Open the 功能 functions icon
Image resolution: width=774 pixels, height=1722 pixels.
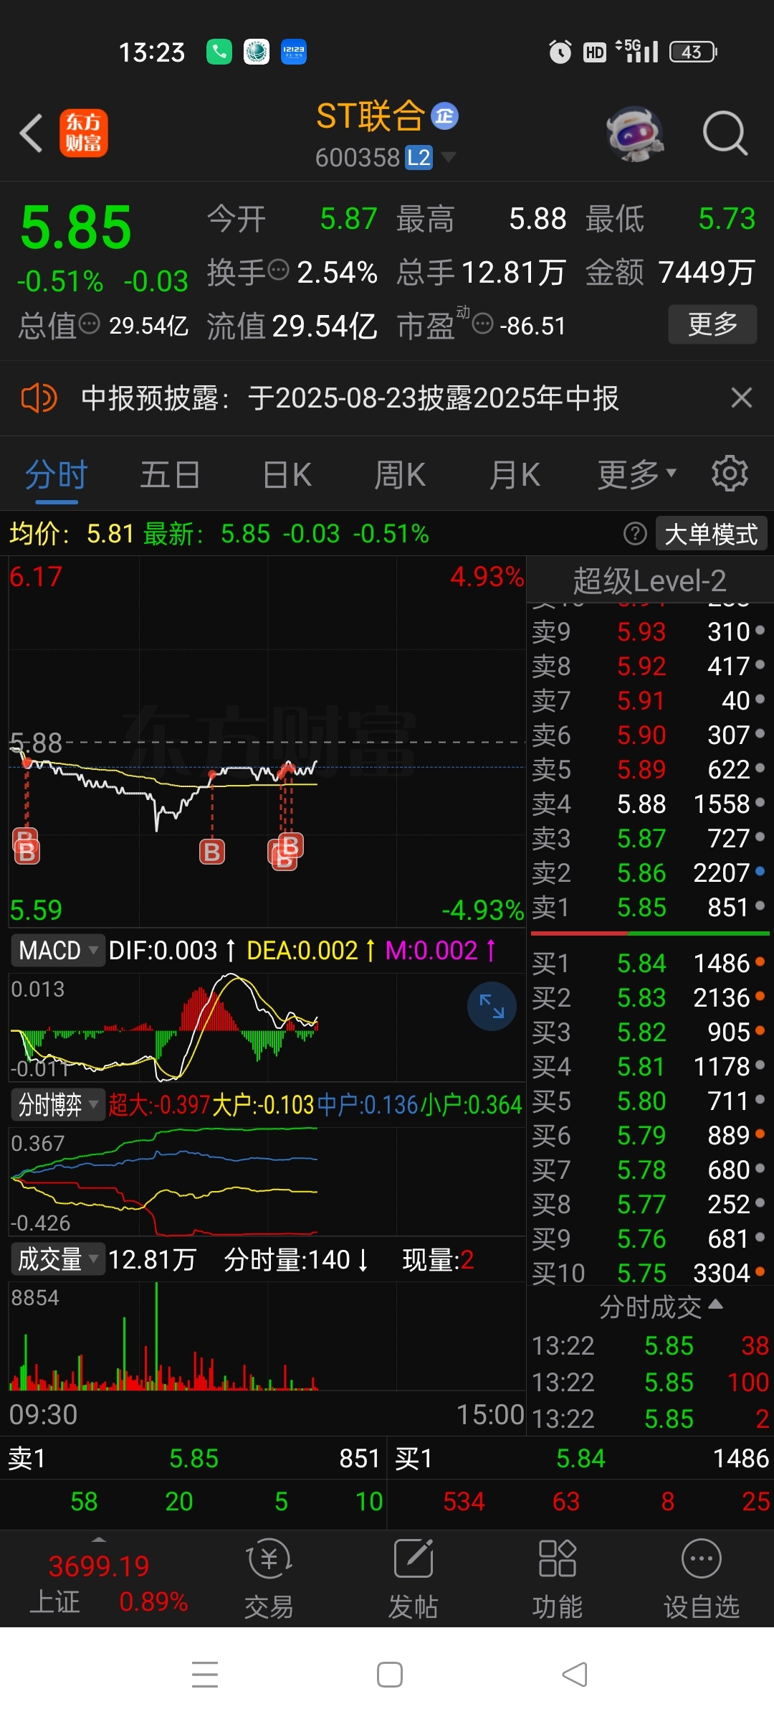coord(558,1579)
